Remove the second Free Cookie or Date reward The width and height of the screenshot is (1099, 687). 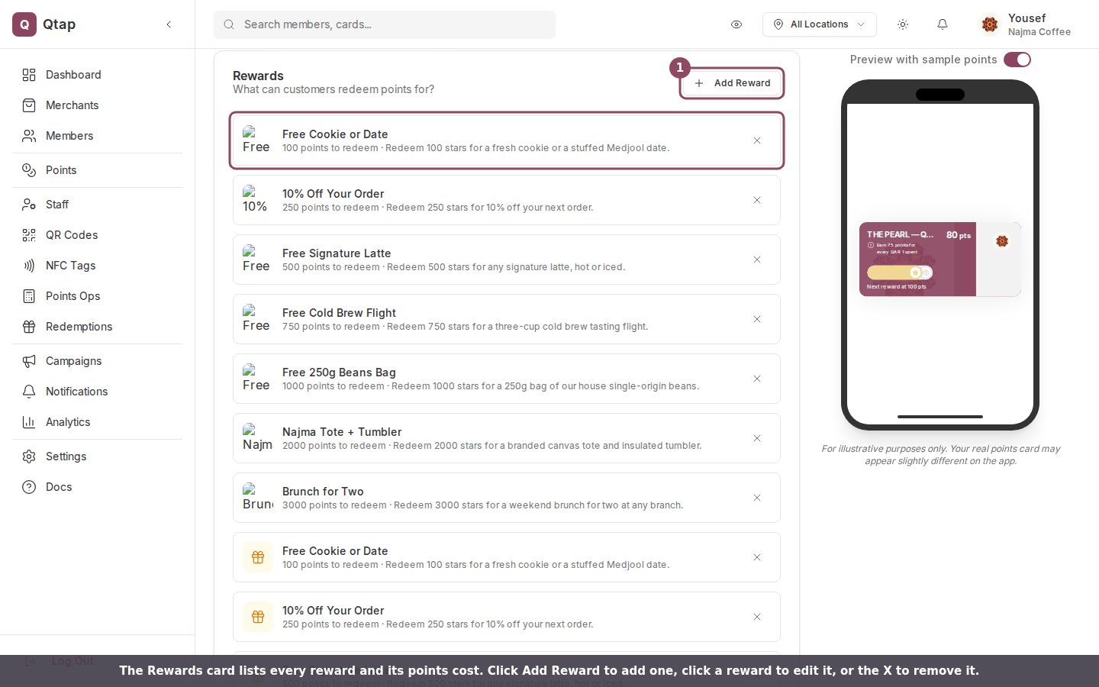coord(757,557)
